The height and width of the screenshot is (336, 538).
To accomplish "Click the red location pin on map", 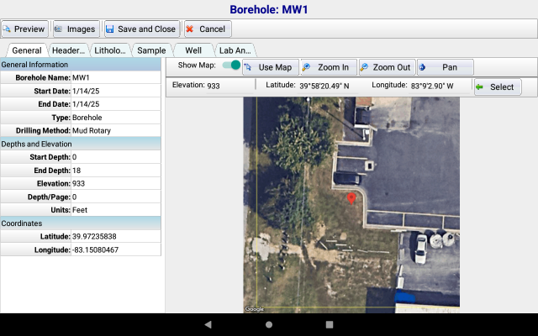I will [x=351, y=197].
